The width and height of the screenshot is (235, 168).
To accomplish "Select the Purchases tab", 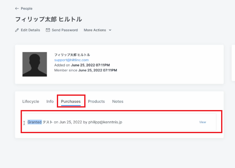I will [x=71, y=102].
